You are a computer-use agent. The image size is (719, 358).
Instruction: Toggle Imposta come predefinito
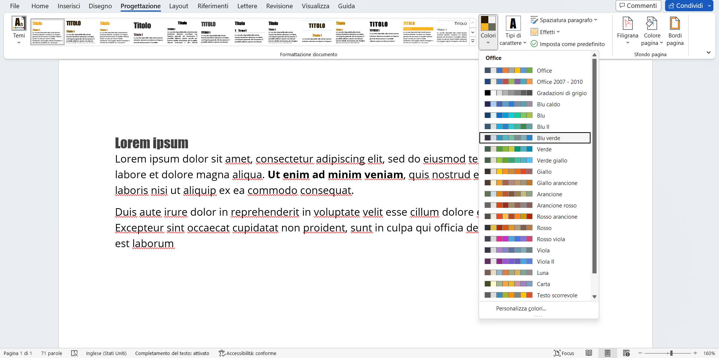pos(567,44)
